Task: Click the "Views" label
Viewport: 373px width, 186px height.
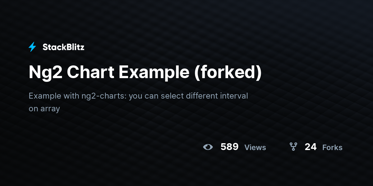Action: tap(255, 148)
